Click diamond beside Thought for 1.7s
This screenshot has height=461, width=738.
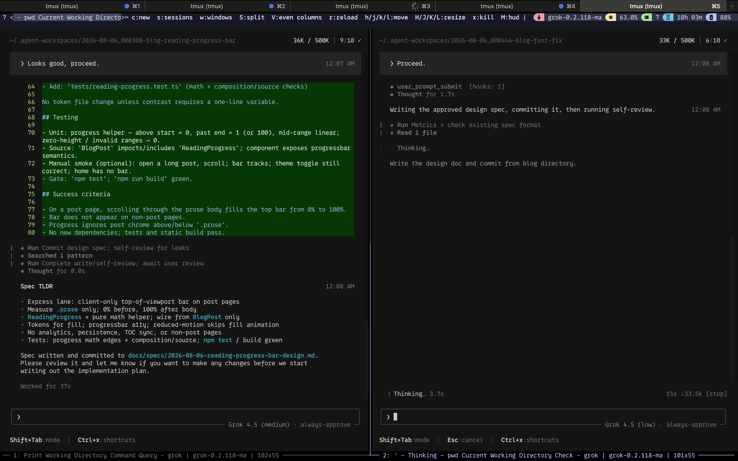[x=392, y=95]
